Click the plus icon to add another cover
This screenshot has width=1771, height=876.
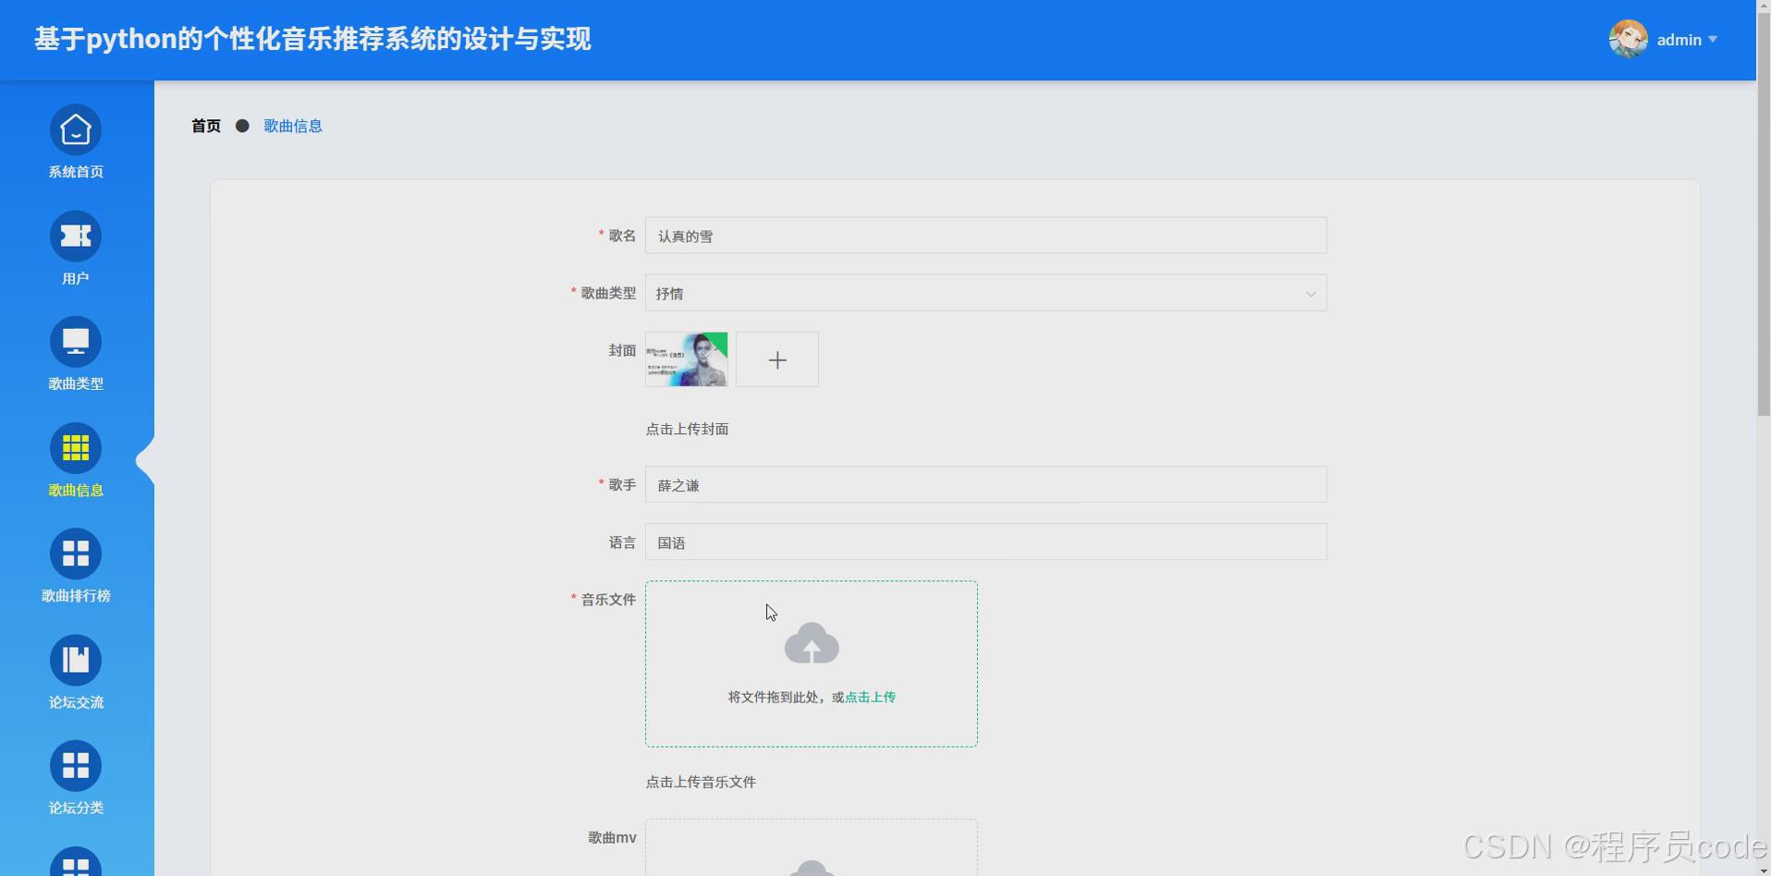pyautogui.click(x=776, y=359)
